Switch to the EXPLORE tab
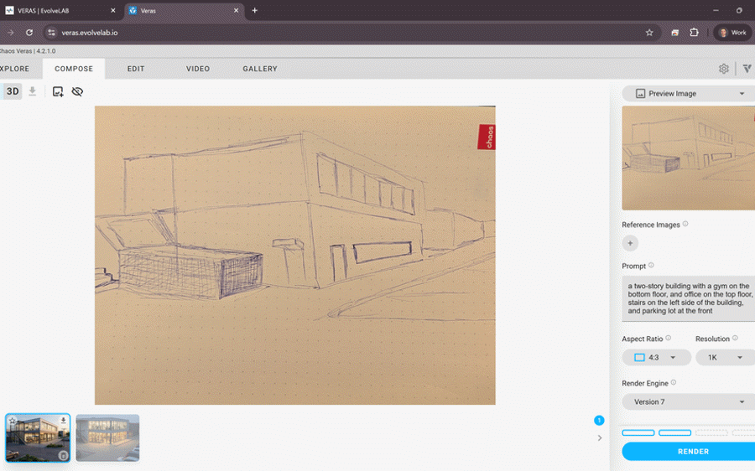755x471 pixels. pos(14,69)
